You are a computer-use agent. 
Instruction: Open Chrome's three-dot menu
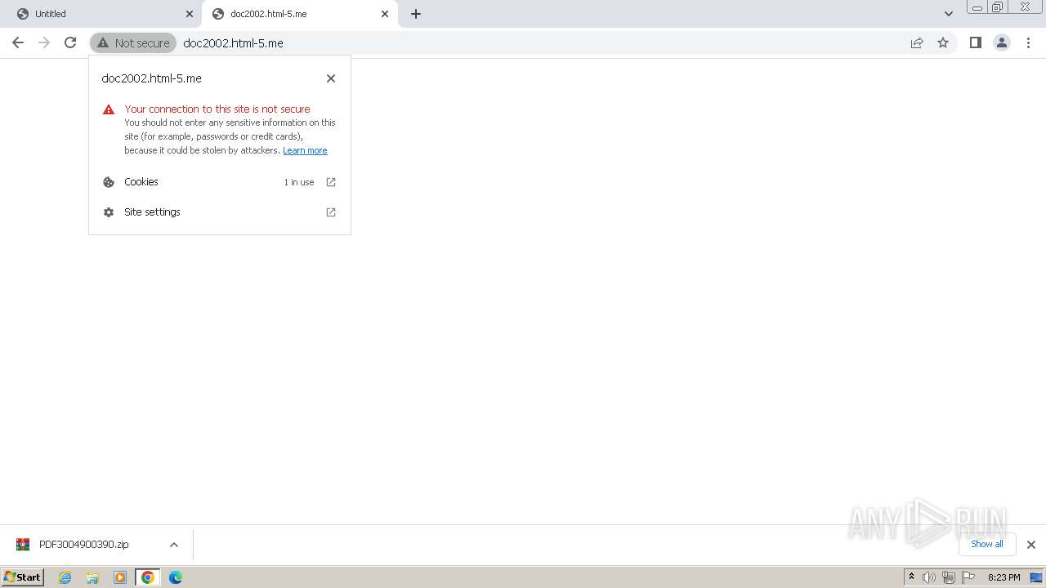[x=1028, y=42]
